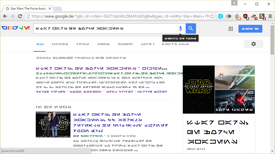
Task: Click the Chrome profile avatar in title bar
Action: (234, 3)
